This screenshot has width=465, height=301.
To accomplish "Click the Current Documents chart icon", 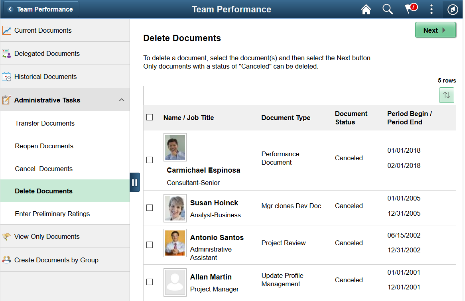I will [x=6, y=30].
